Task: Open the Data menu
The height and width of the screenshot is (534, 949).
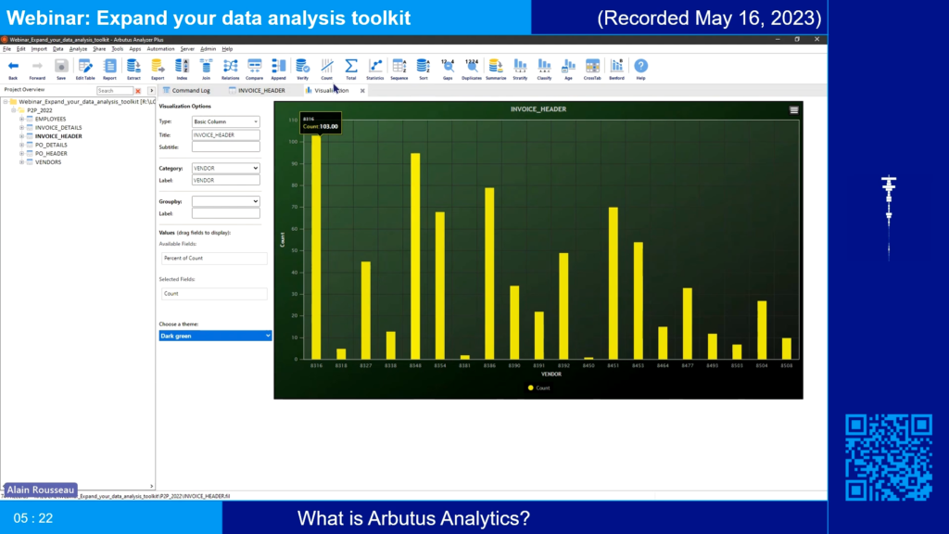Action: 57,49
